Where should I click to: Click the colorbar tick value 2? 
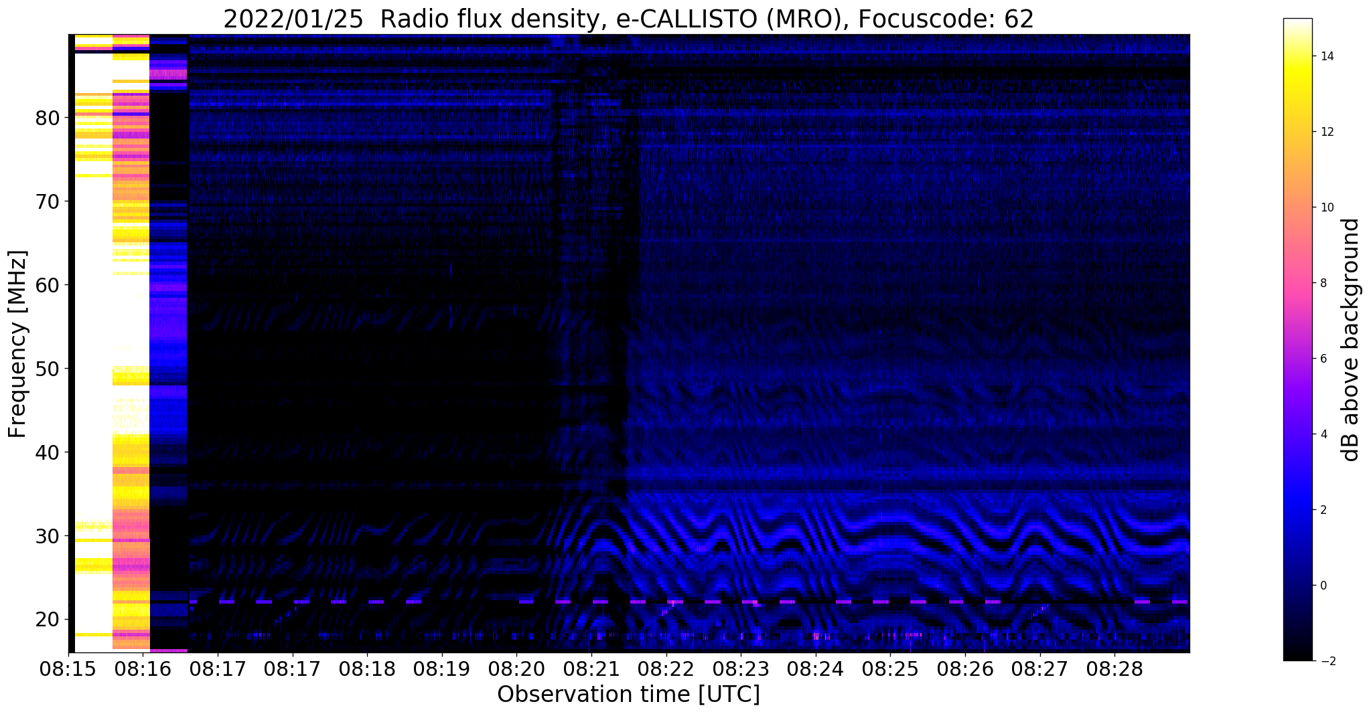click(x=1323, y=511)
